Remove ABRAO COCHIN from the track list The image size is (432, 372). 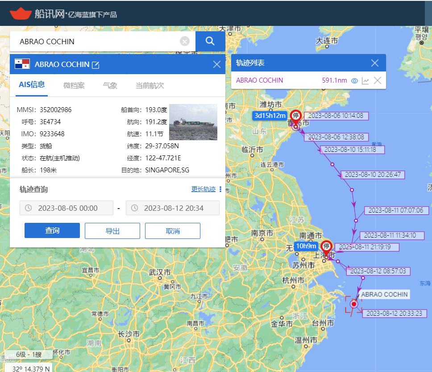[x=378, y=80]
